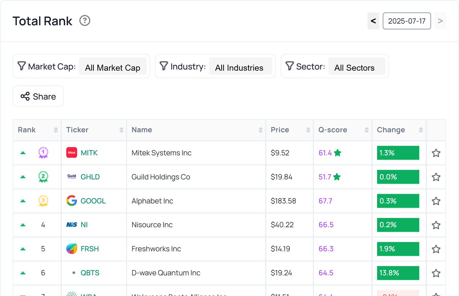This screenshot has width=459, height=296.
Task: Go to previous date with left arrow
Action: 373,21
